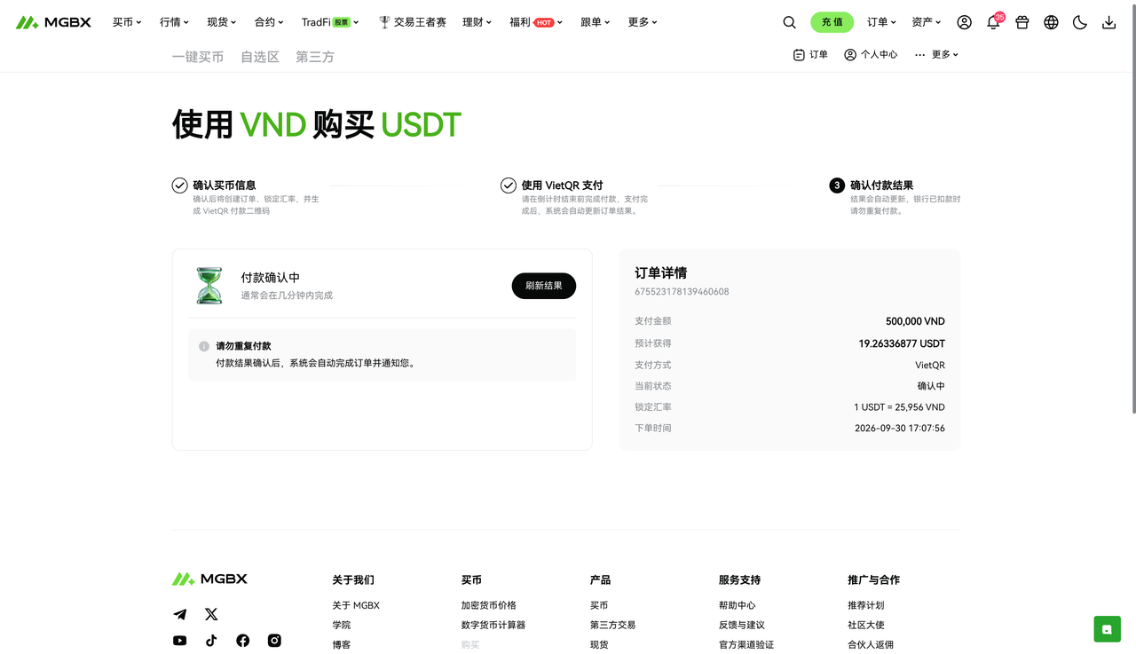1136x654 pixels.
Task: Open 个人中心 in sub-navigation
Action: tap(871, 55)
